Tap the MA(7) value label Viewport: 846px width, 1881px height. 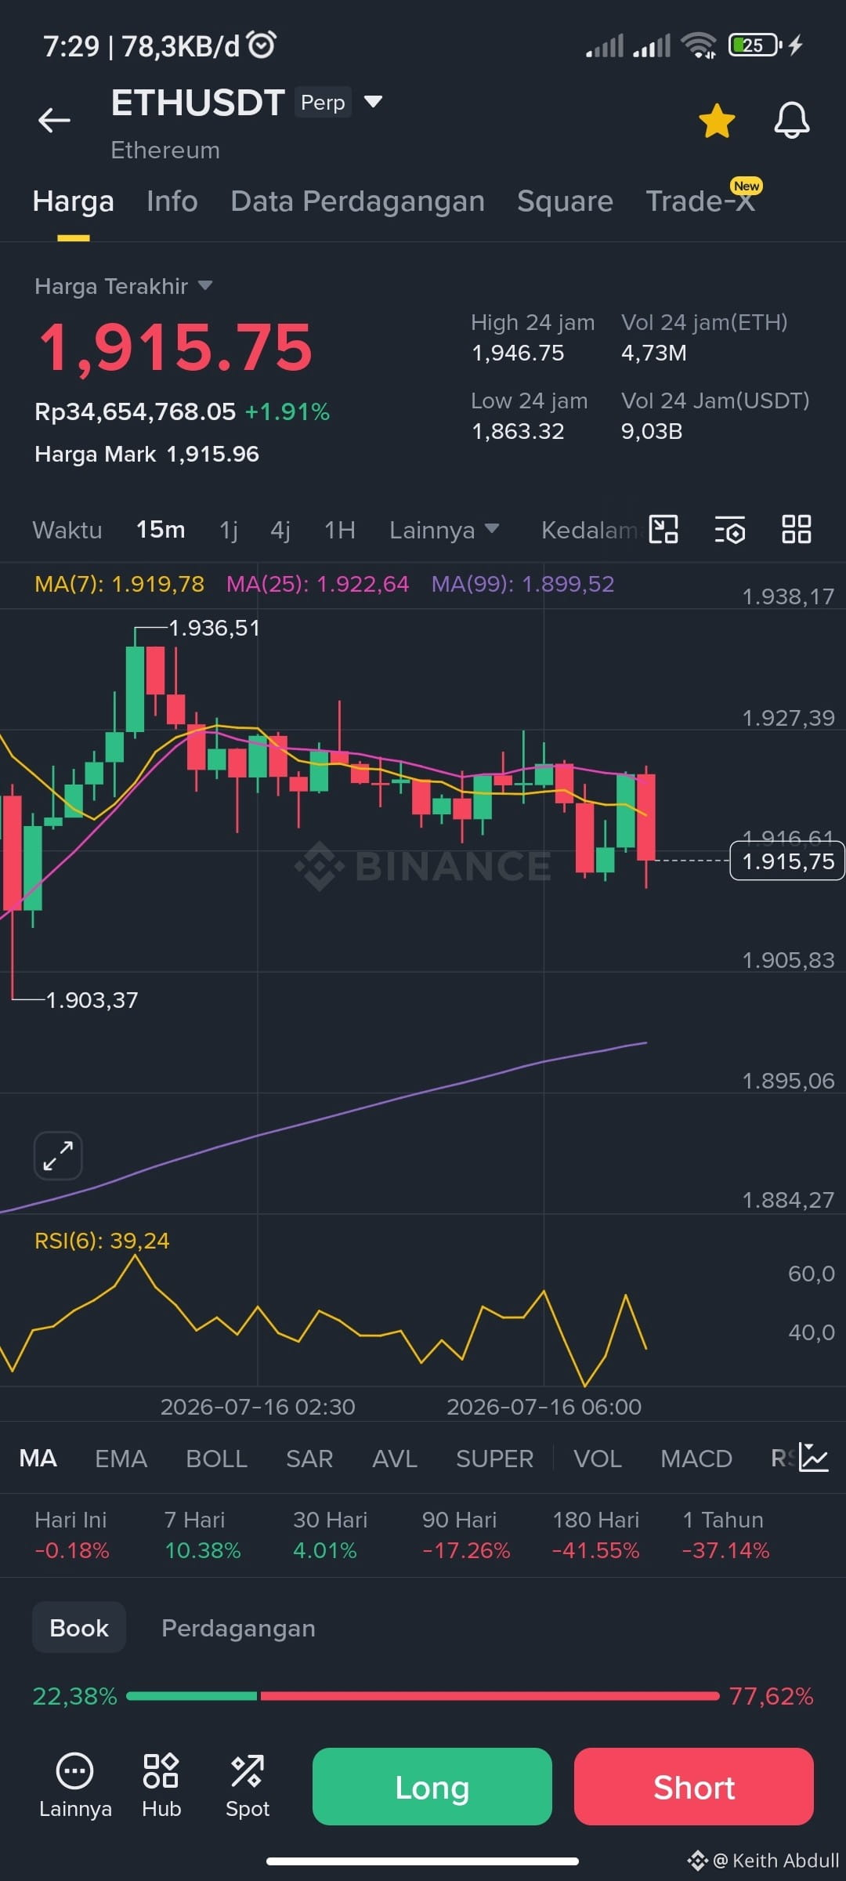pos(119,584)
